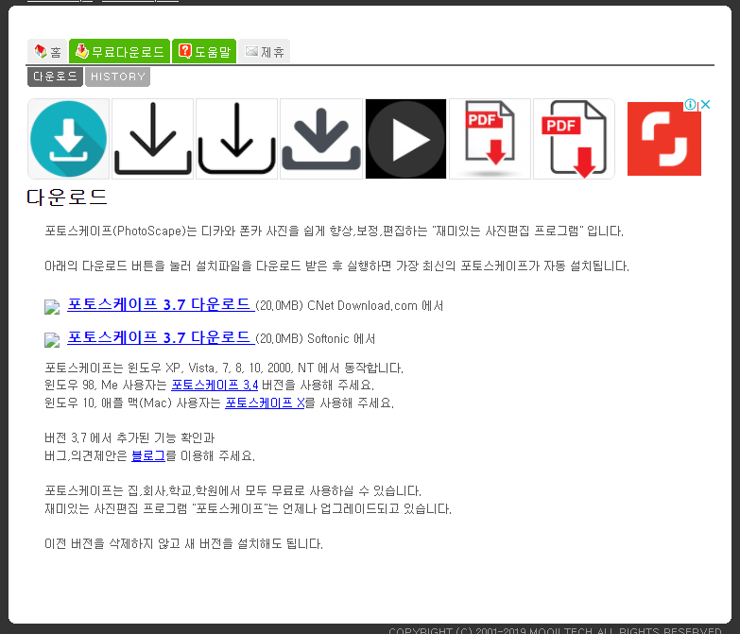
Task: Click the line '이전 버전을 삭제하지 않고 새 버전을 설치해도 됩니다.'
Action: (x=183, y=543)
